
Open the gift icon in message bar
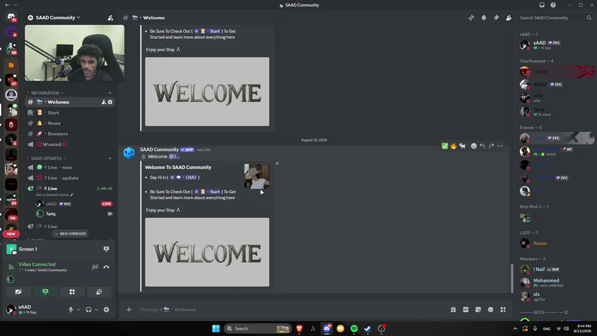coord(453,309)
